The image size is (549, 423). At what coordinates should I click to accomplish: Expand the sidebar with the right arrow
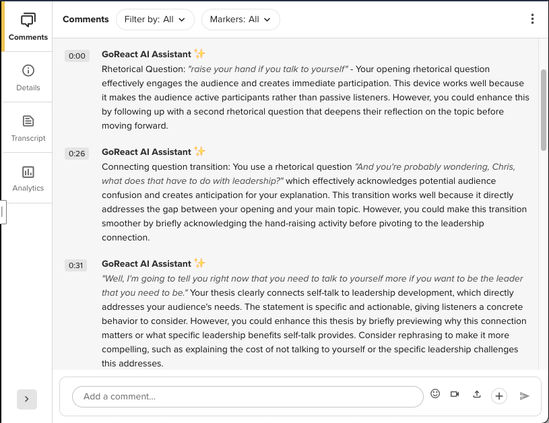coord(27,399)
